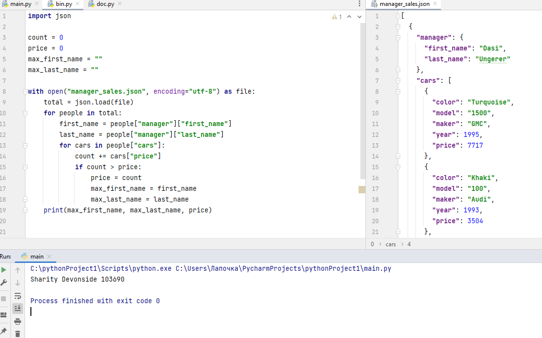The image size is (542, 338).
Task: Click the "Ungerer" last_name value
Action: (493, 59)
